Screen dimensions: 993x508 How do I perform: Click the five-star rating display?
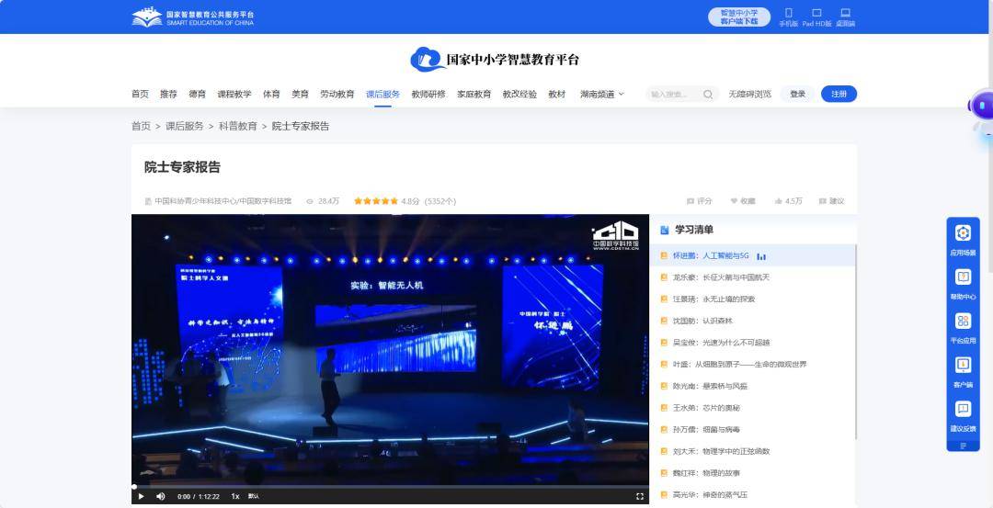click(x=376, y=201)
